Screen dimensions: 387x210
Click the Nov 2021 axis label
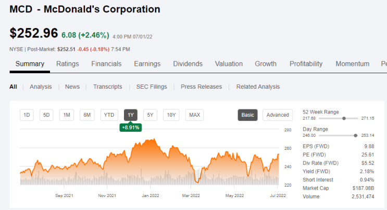[x=107, y=196]
